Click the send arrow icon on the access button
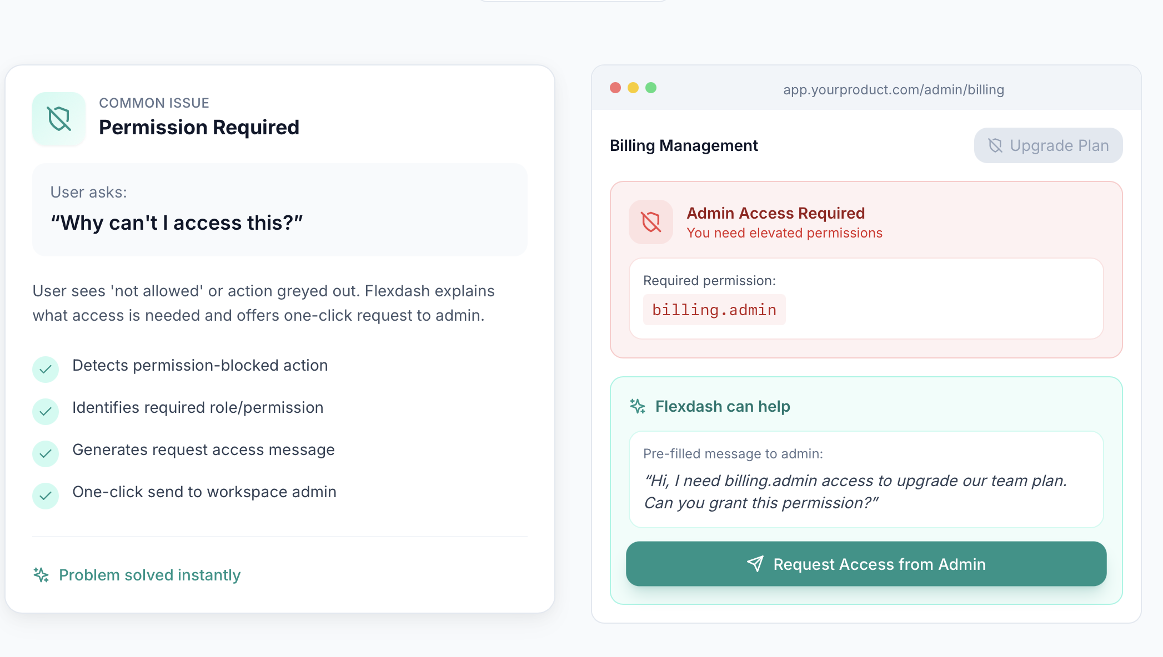This screenshot has width=1163, height=657. click(x=755, y=564)
